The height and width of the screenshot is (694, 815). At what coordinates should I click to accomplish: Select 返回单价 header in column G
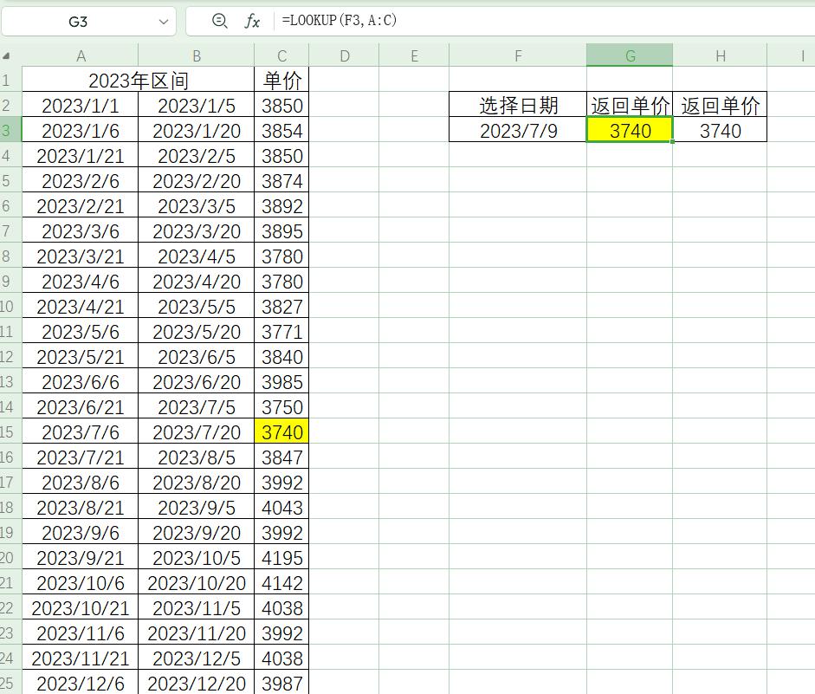pyautogui.click(x=630, y=105)
